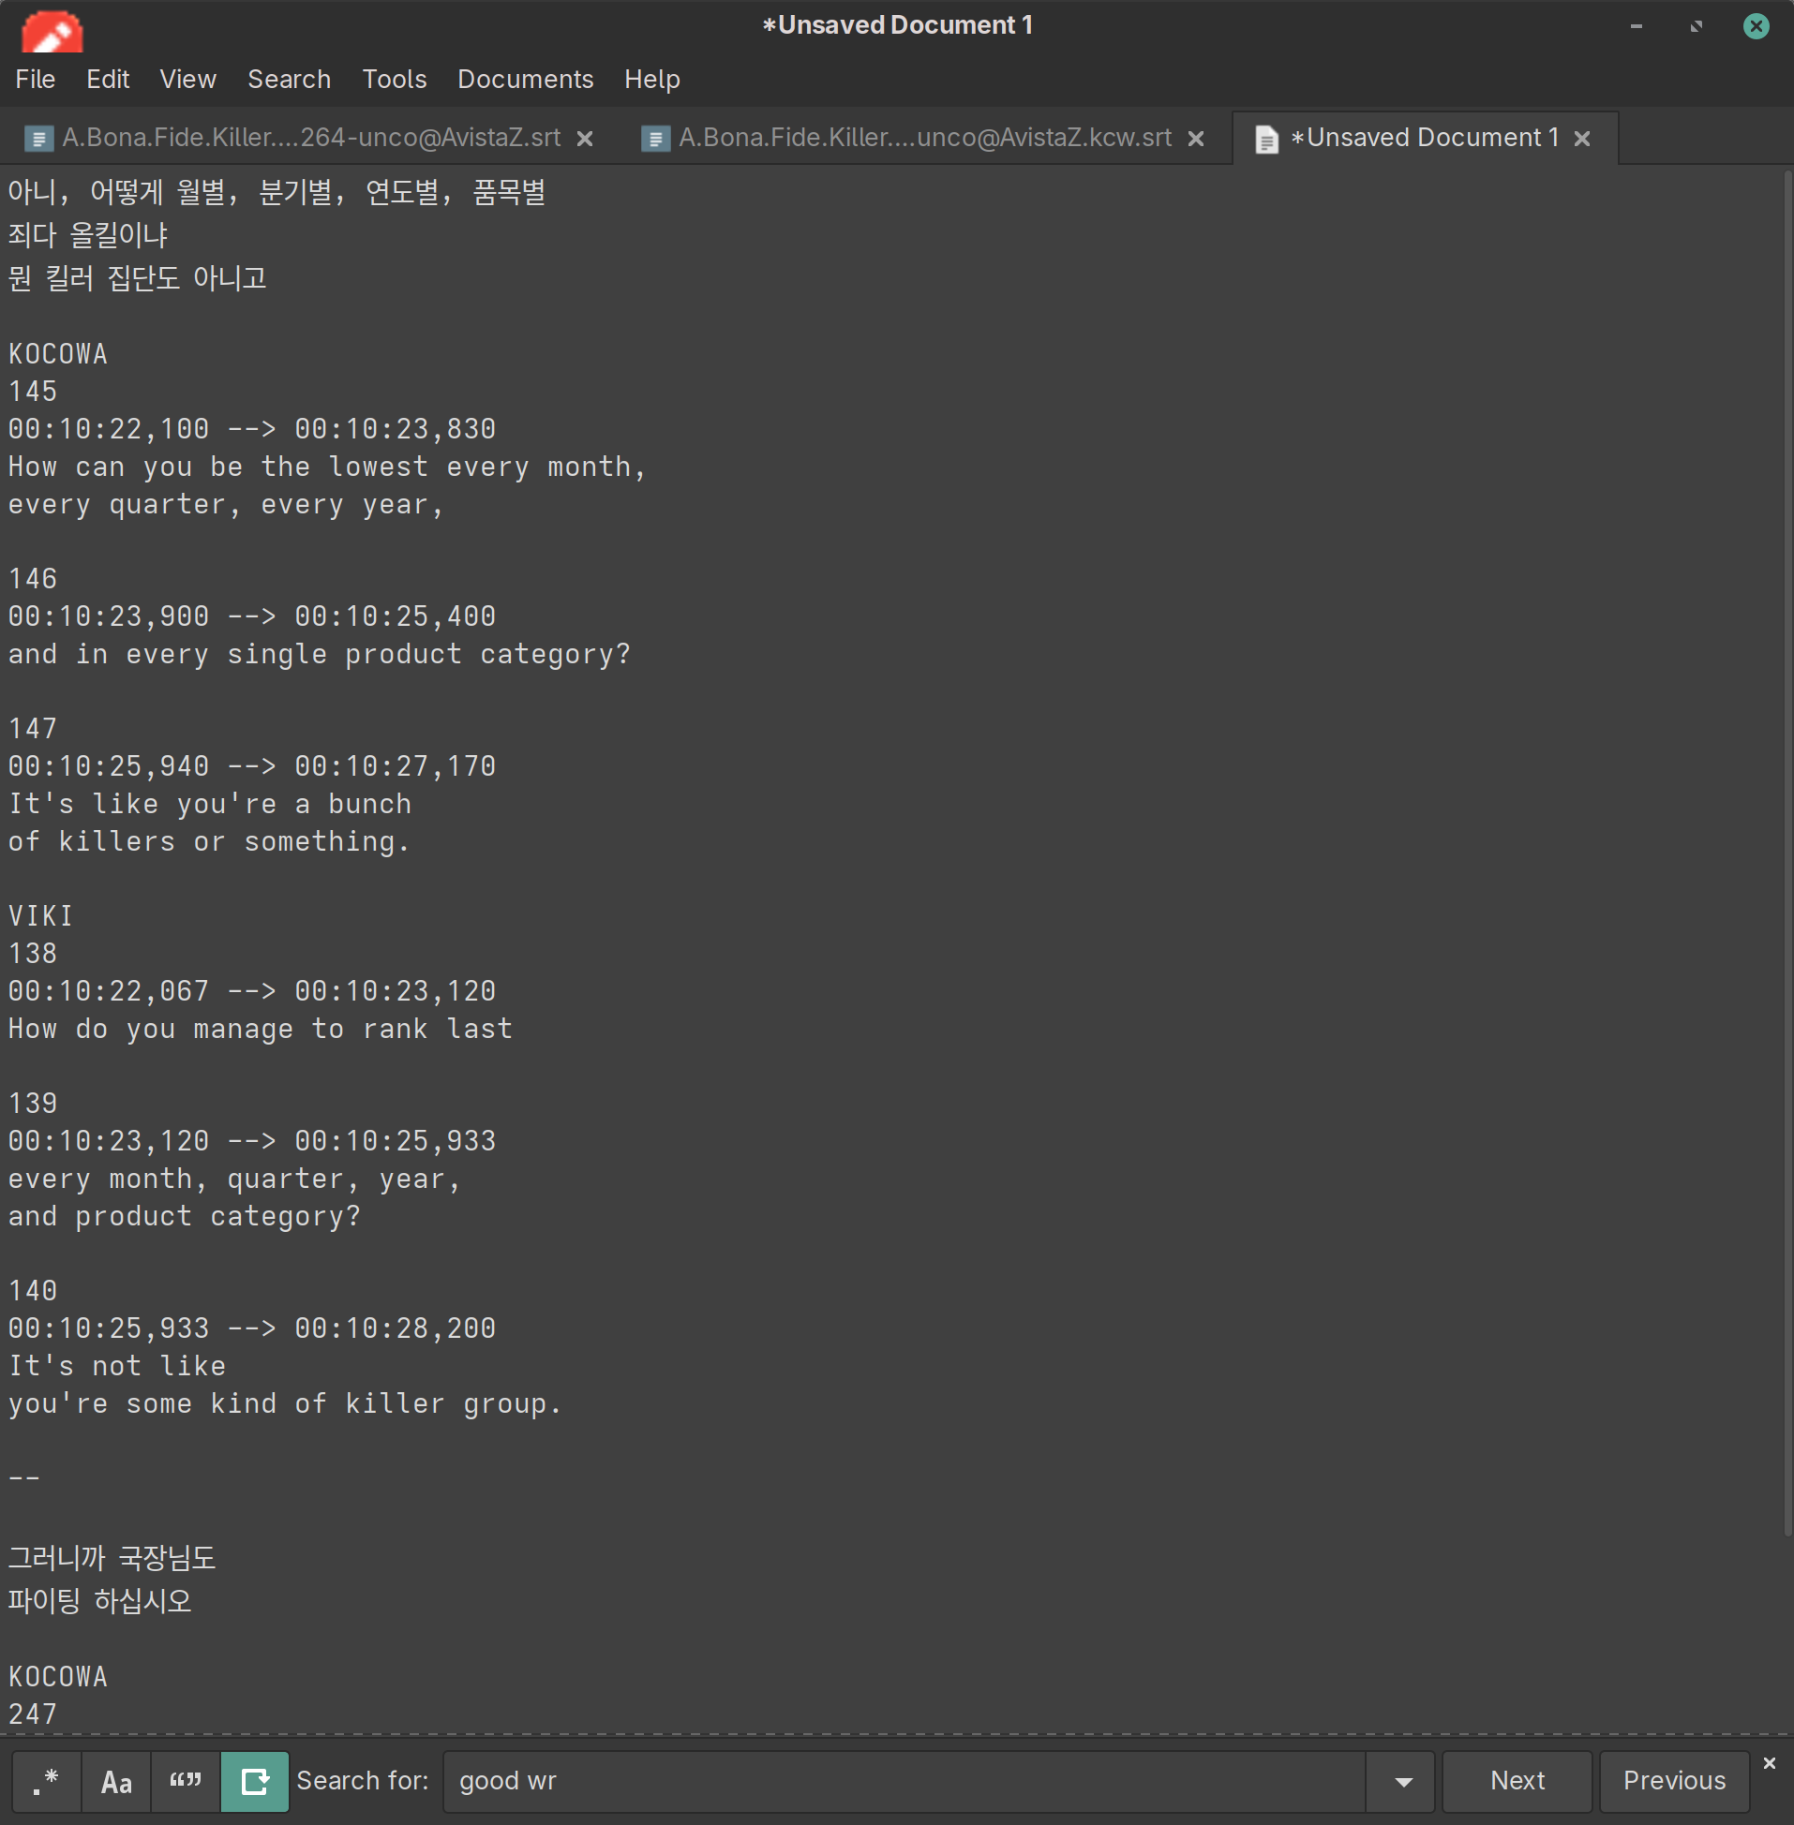Viewport: 1794px width, 1825px height.
Task: Click the AvistaZ.kcw.srt tab file icon
Action: point(655,139)
